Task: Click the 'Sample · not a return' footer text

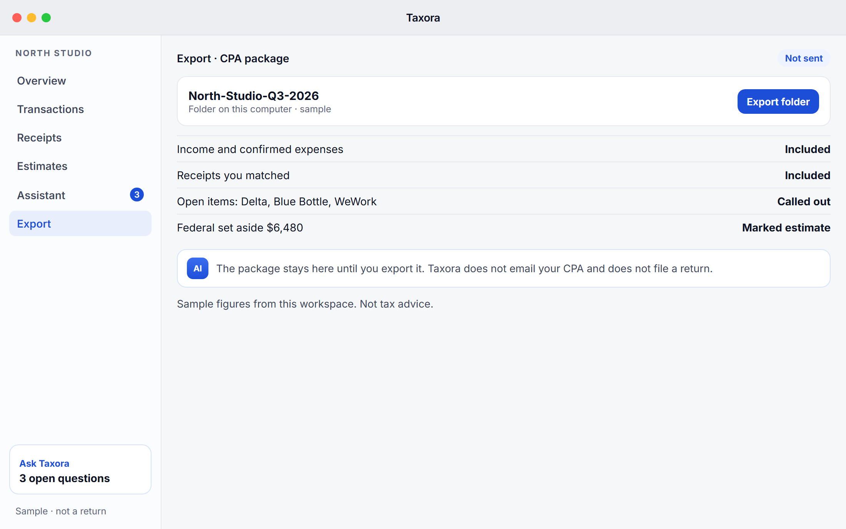Action: tap(61, 511)
